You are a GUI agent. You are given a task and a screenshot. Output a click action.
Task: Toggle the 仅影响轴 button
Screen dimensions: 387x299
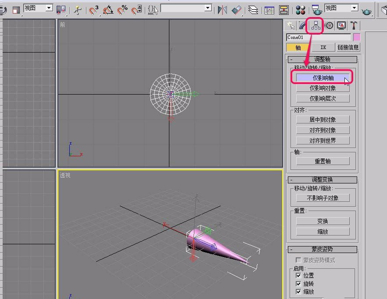click(323, 78)
